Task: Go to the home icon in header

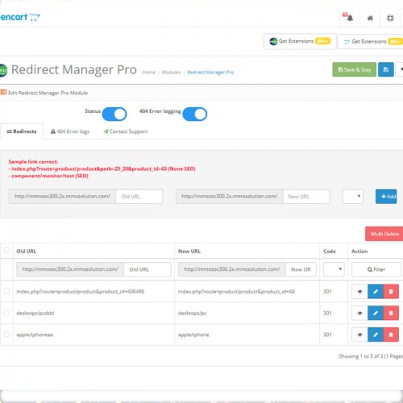Action: click(370, 18)
